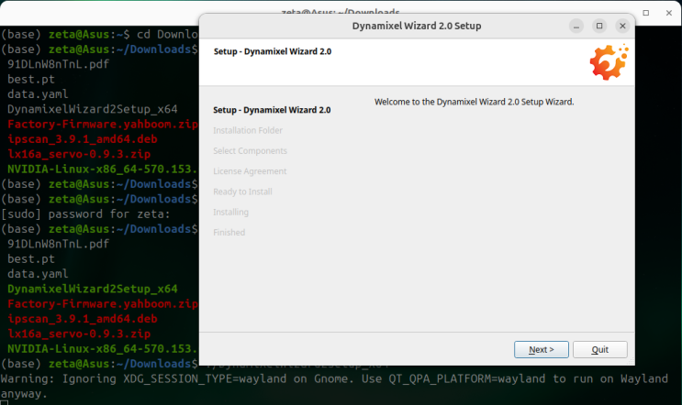Click the XDG_SESSION_TYPE warning line in terminal
Screen dimensions: 682x405
pos(334,379)
